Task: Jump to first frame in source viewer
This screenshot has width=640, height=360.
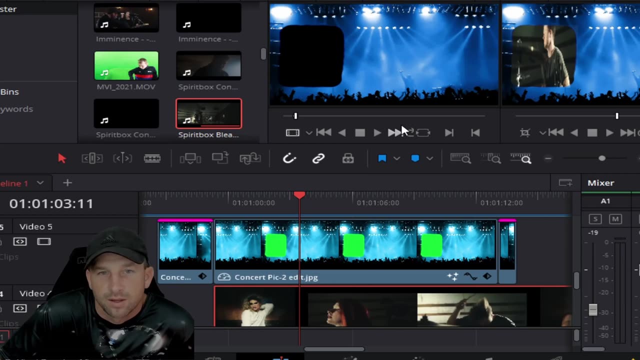Action: click(x=323, y=132)
